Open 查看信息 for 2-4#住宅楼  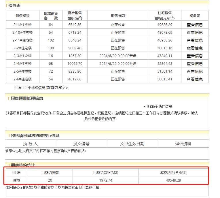point(195,64)
